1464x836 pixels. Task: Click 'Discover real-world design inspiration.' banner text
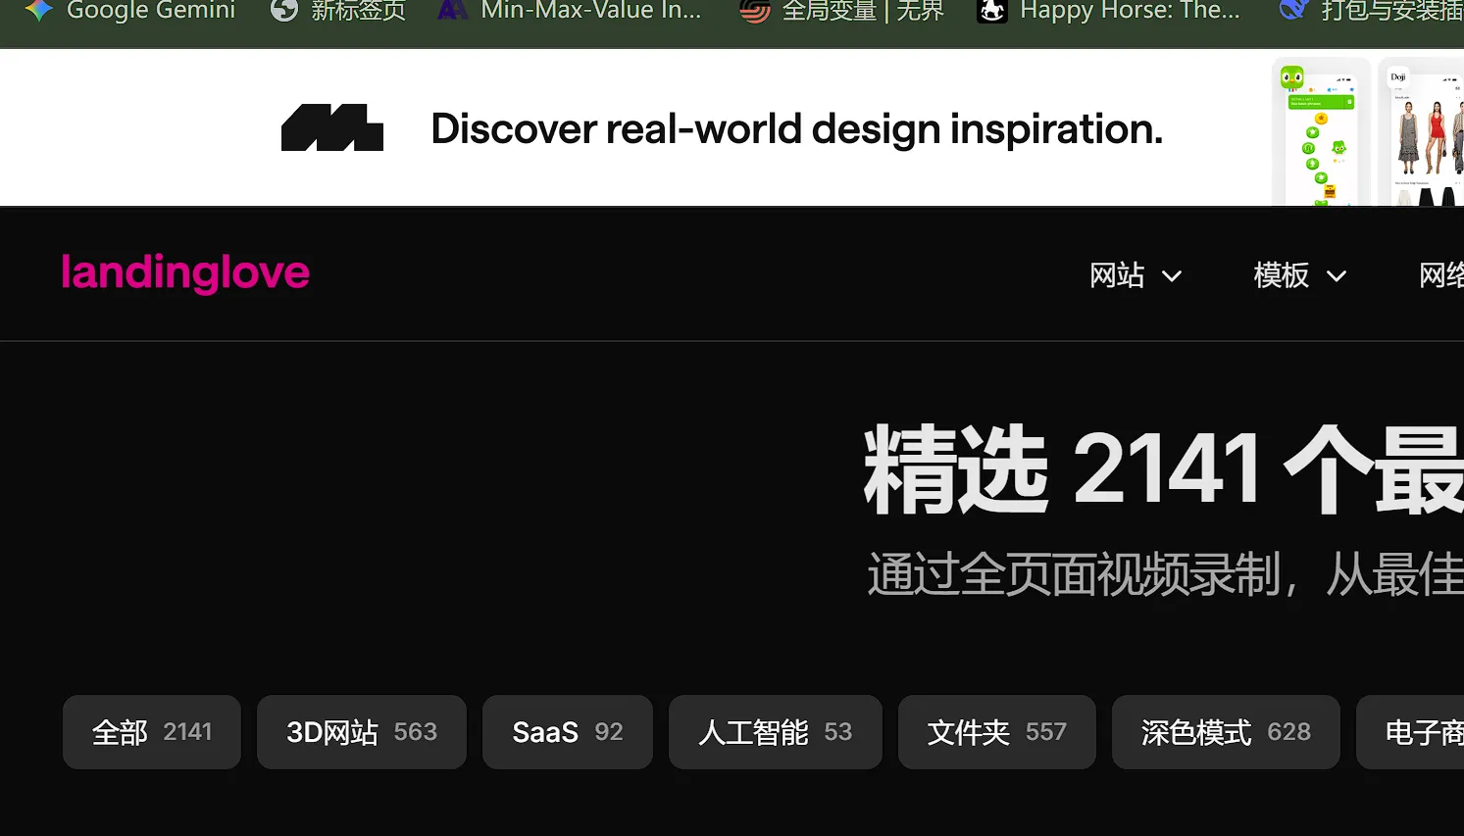[x=796, y=129]
